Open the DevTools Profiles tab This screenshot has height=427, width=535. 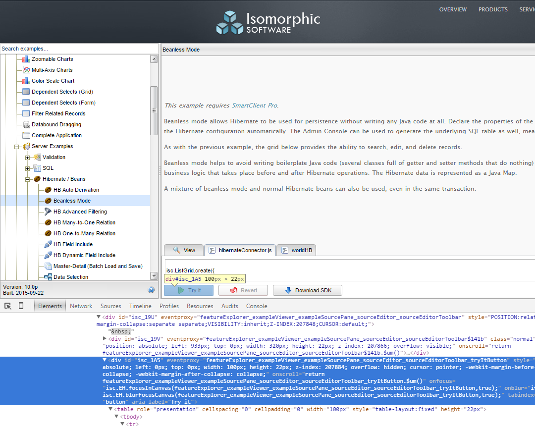pos(169,306)
